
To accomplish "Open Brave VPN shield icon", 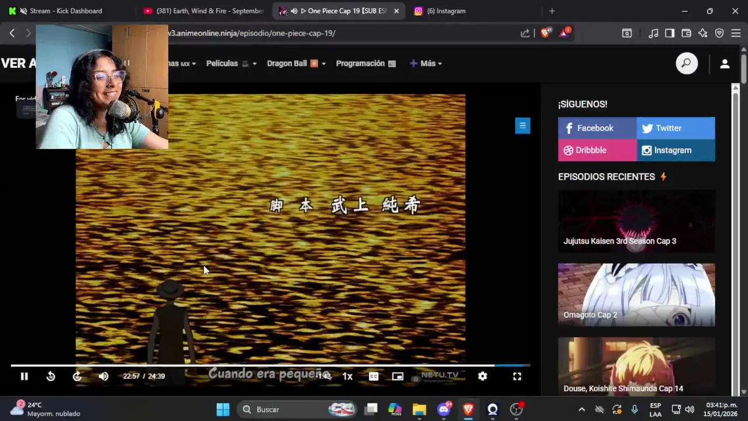I will point(719,33).
